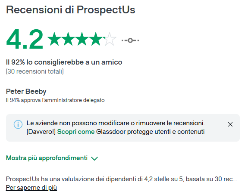This screenshot has height=195, width=248.
Task: Click the large 4.2 overall rating
Action: [x=25, y=39]
